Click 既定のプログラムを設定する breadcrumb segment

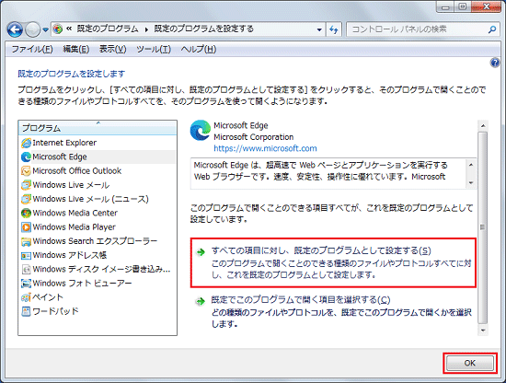[x=203, y=29]
